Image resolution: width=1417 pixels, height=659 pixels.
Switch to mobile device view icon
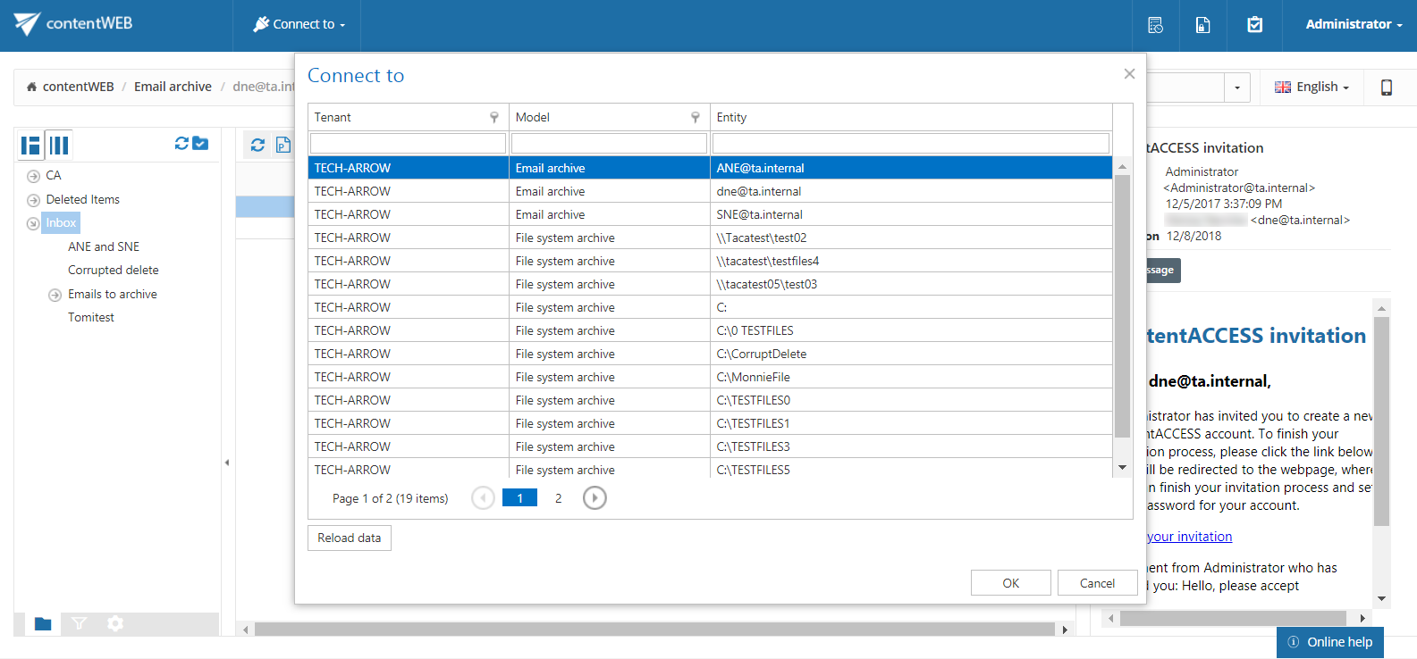(x=1387, y=87)
